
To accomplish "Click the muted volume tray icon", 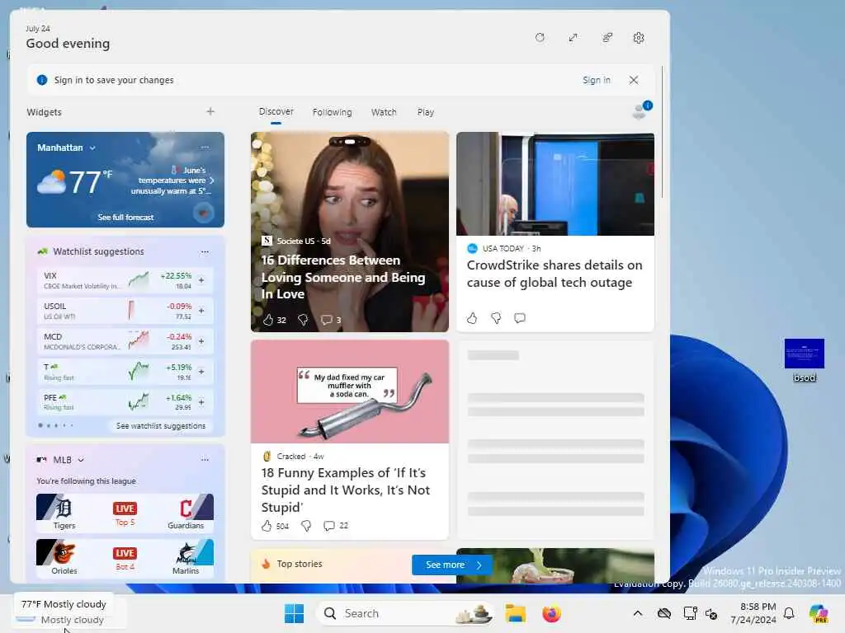I will coord(711,613).
